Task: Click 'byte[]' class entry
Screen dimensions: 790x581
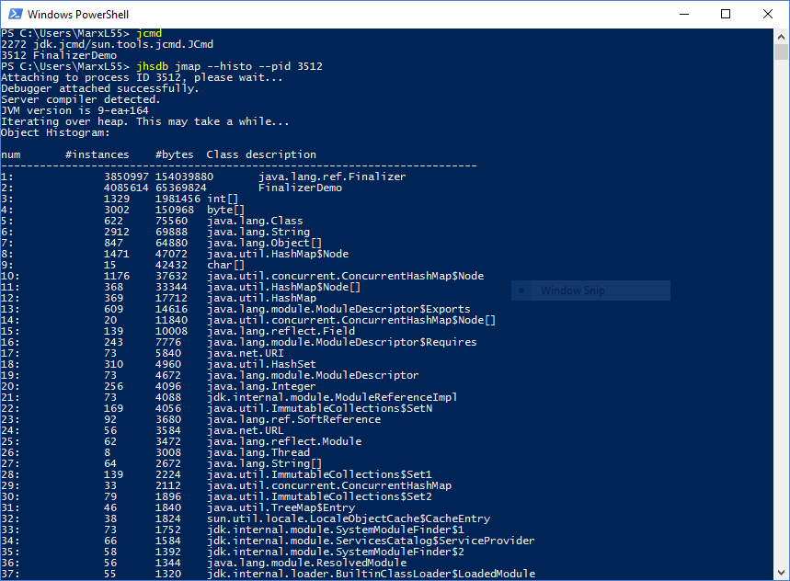Action: pos(225,210)
